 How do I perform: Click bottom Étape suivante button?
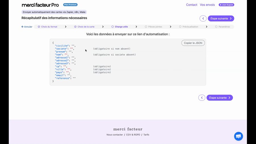point(220,98)
